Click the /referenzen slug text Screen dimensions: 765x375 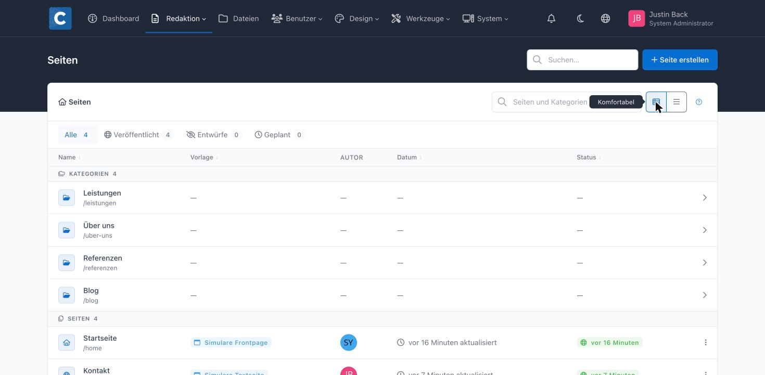tap(100, 268)
